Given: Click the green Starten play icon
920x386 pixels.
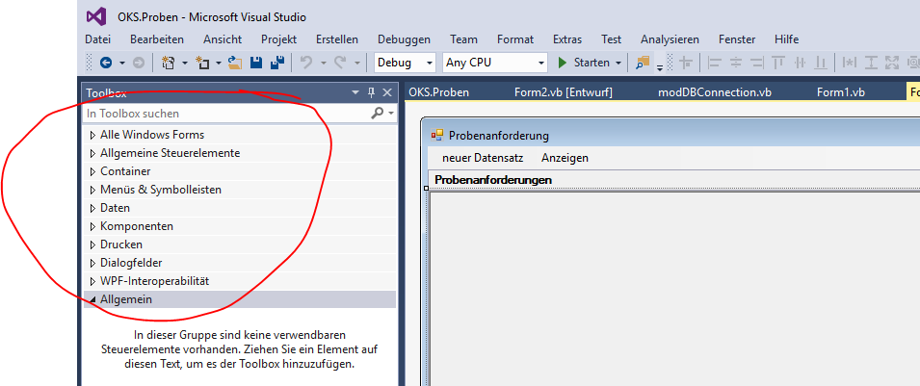Looking at the screenshot, I should (563, 63).
